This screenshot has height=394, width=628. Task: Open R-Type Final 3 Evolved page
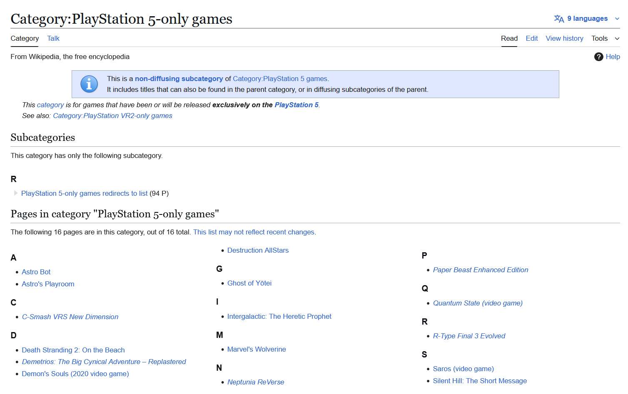pyautogui.click(x=469, y=336)
